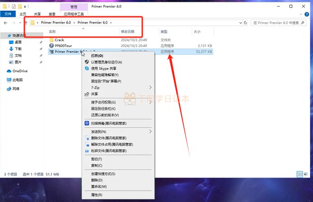Sort by the 大小 column header
This screenshot has width=313, height=202.
tap(197, 32)
